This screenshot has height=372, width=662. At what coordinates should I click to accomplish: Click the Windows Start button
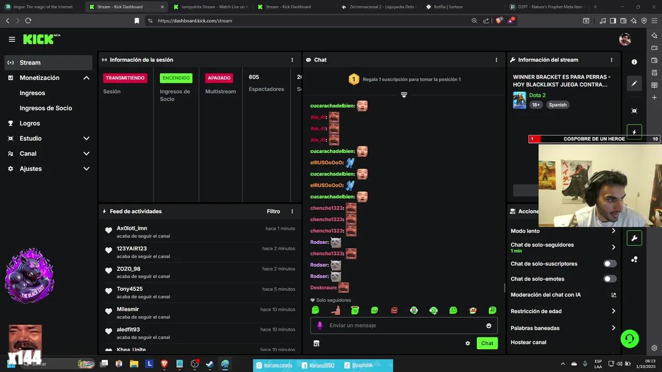click(x=11, y=364)
